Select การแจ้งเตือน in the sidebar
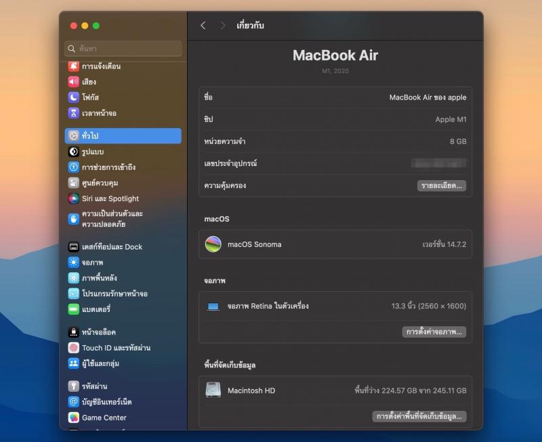This screenshot has width=542, height=442. click(101, 66)
